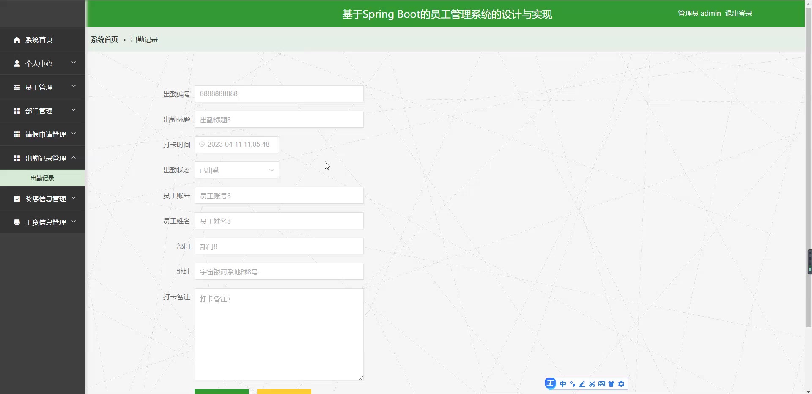Screen dimensions: 812x394
Task: Click the 地址 input field
Action: tap(279, 271)
